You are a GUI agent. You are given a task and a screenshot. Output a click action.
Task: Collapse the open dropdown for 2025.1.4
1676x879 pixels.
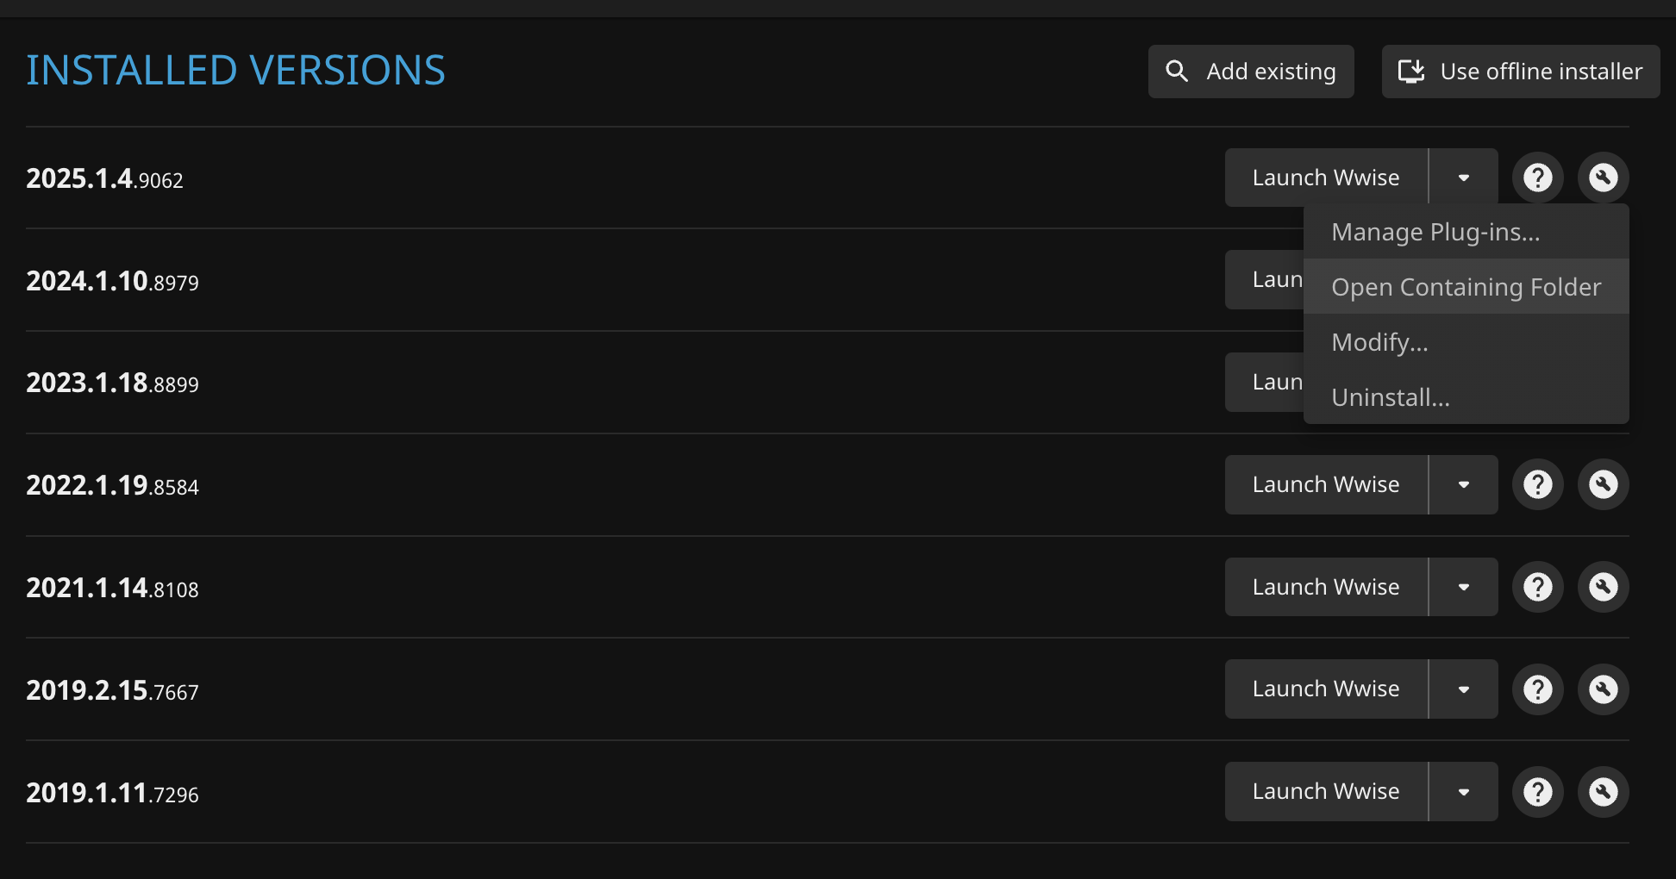pyautogui.click(x=1463, y=178)
